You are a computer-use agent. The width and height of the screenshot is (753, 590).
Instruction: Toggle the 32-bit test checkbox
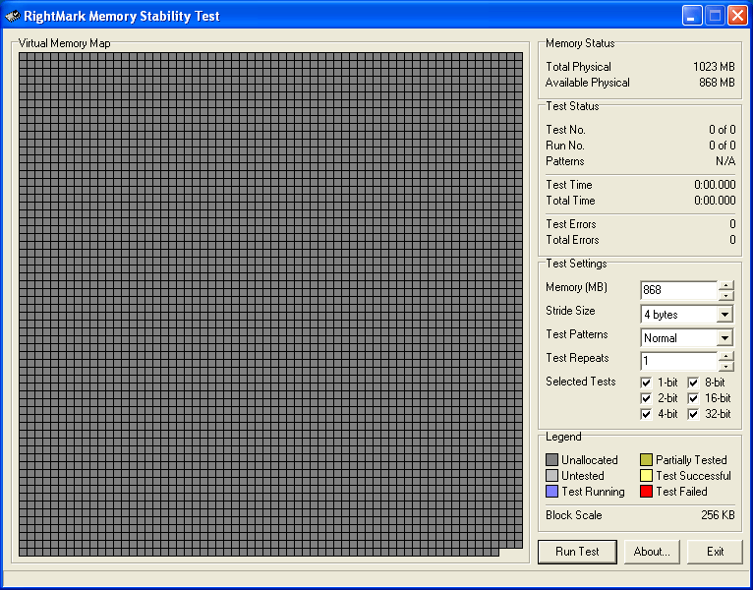(x=693, y=414)
